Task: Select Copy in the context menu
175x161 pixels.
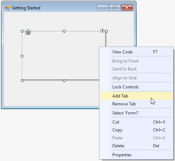Action: pyautogui.click(x=136, y=130)
